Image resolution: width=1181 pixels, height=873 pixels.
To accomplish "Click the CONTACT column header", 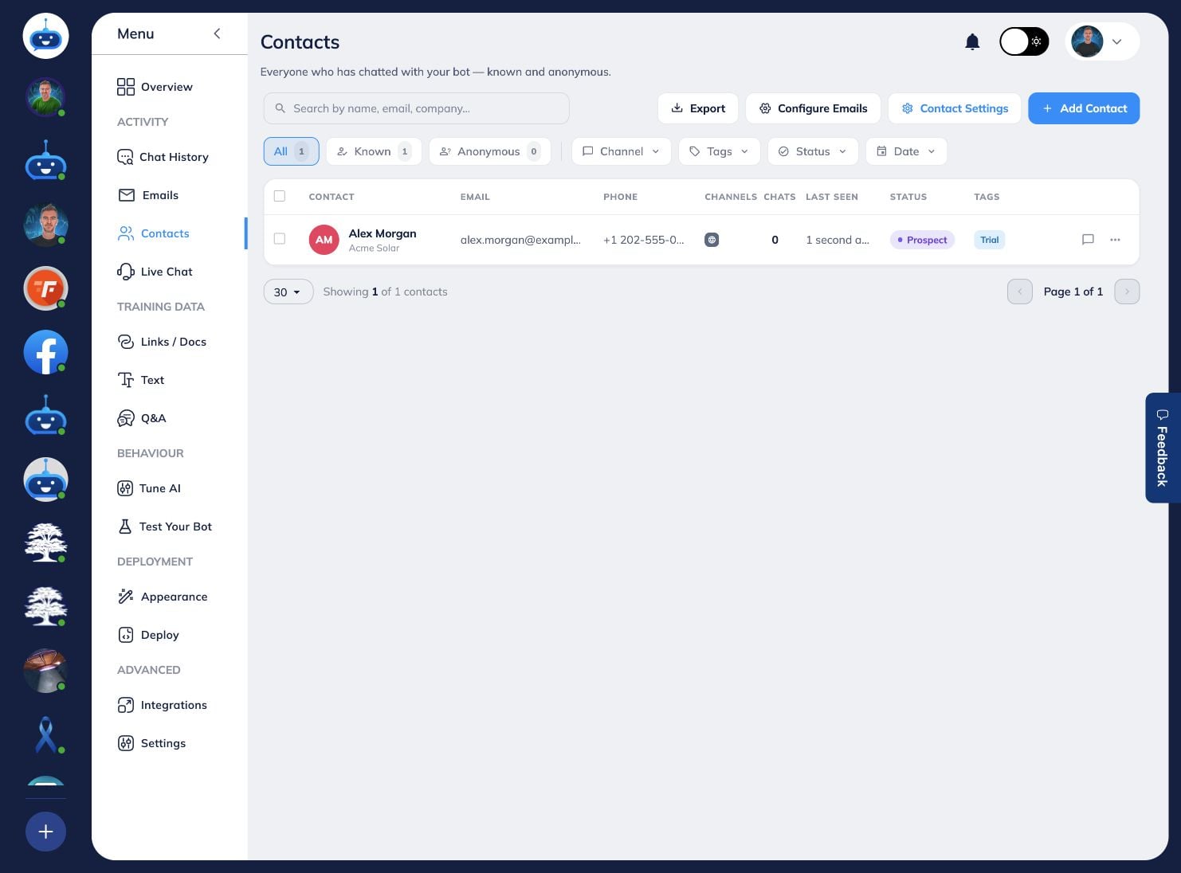I will [x=331, y=197].
